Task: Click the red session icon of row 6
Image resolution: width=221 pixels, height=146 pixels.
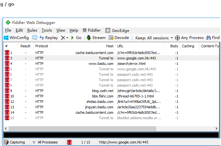Action: click(x=7, y=74)
